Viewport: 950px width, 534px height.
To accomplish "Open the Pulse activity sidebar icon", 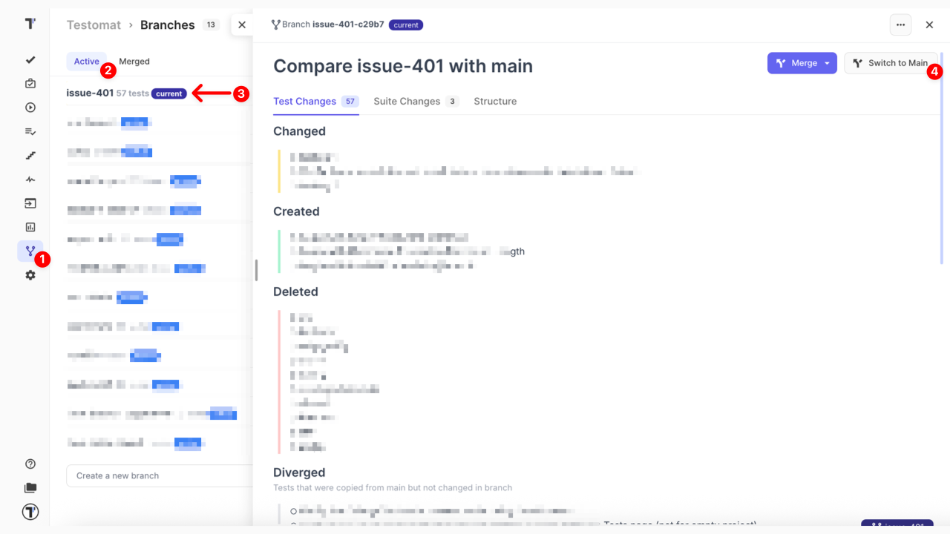I will (30, 179).
